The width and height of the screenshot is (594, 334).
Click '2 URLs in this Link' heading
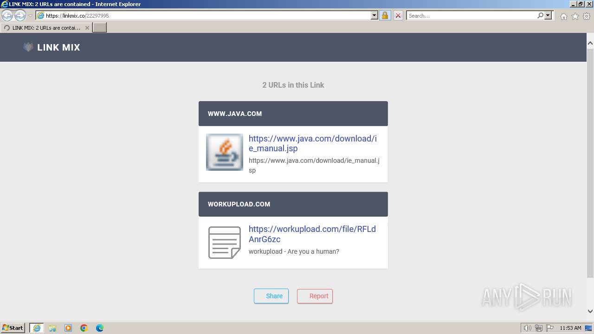pyautogui.click(x=293, y=85)
